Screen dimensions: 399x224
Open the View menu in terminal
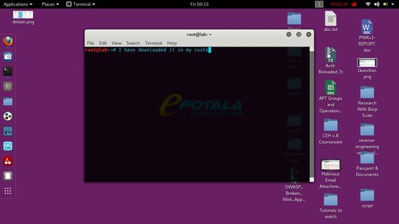pos(117,43)
